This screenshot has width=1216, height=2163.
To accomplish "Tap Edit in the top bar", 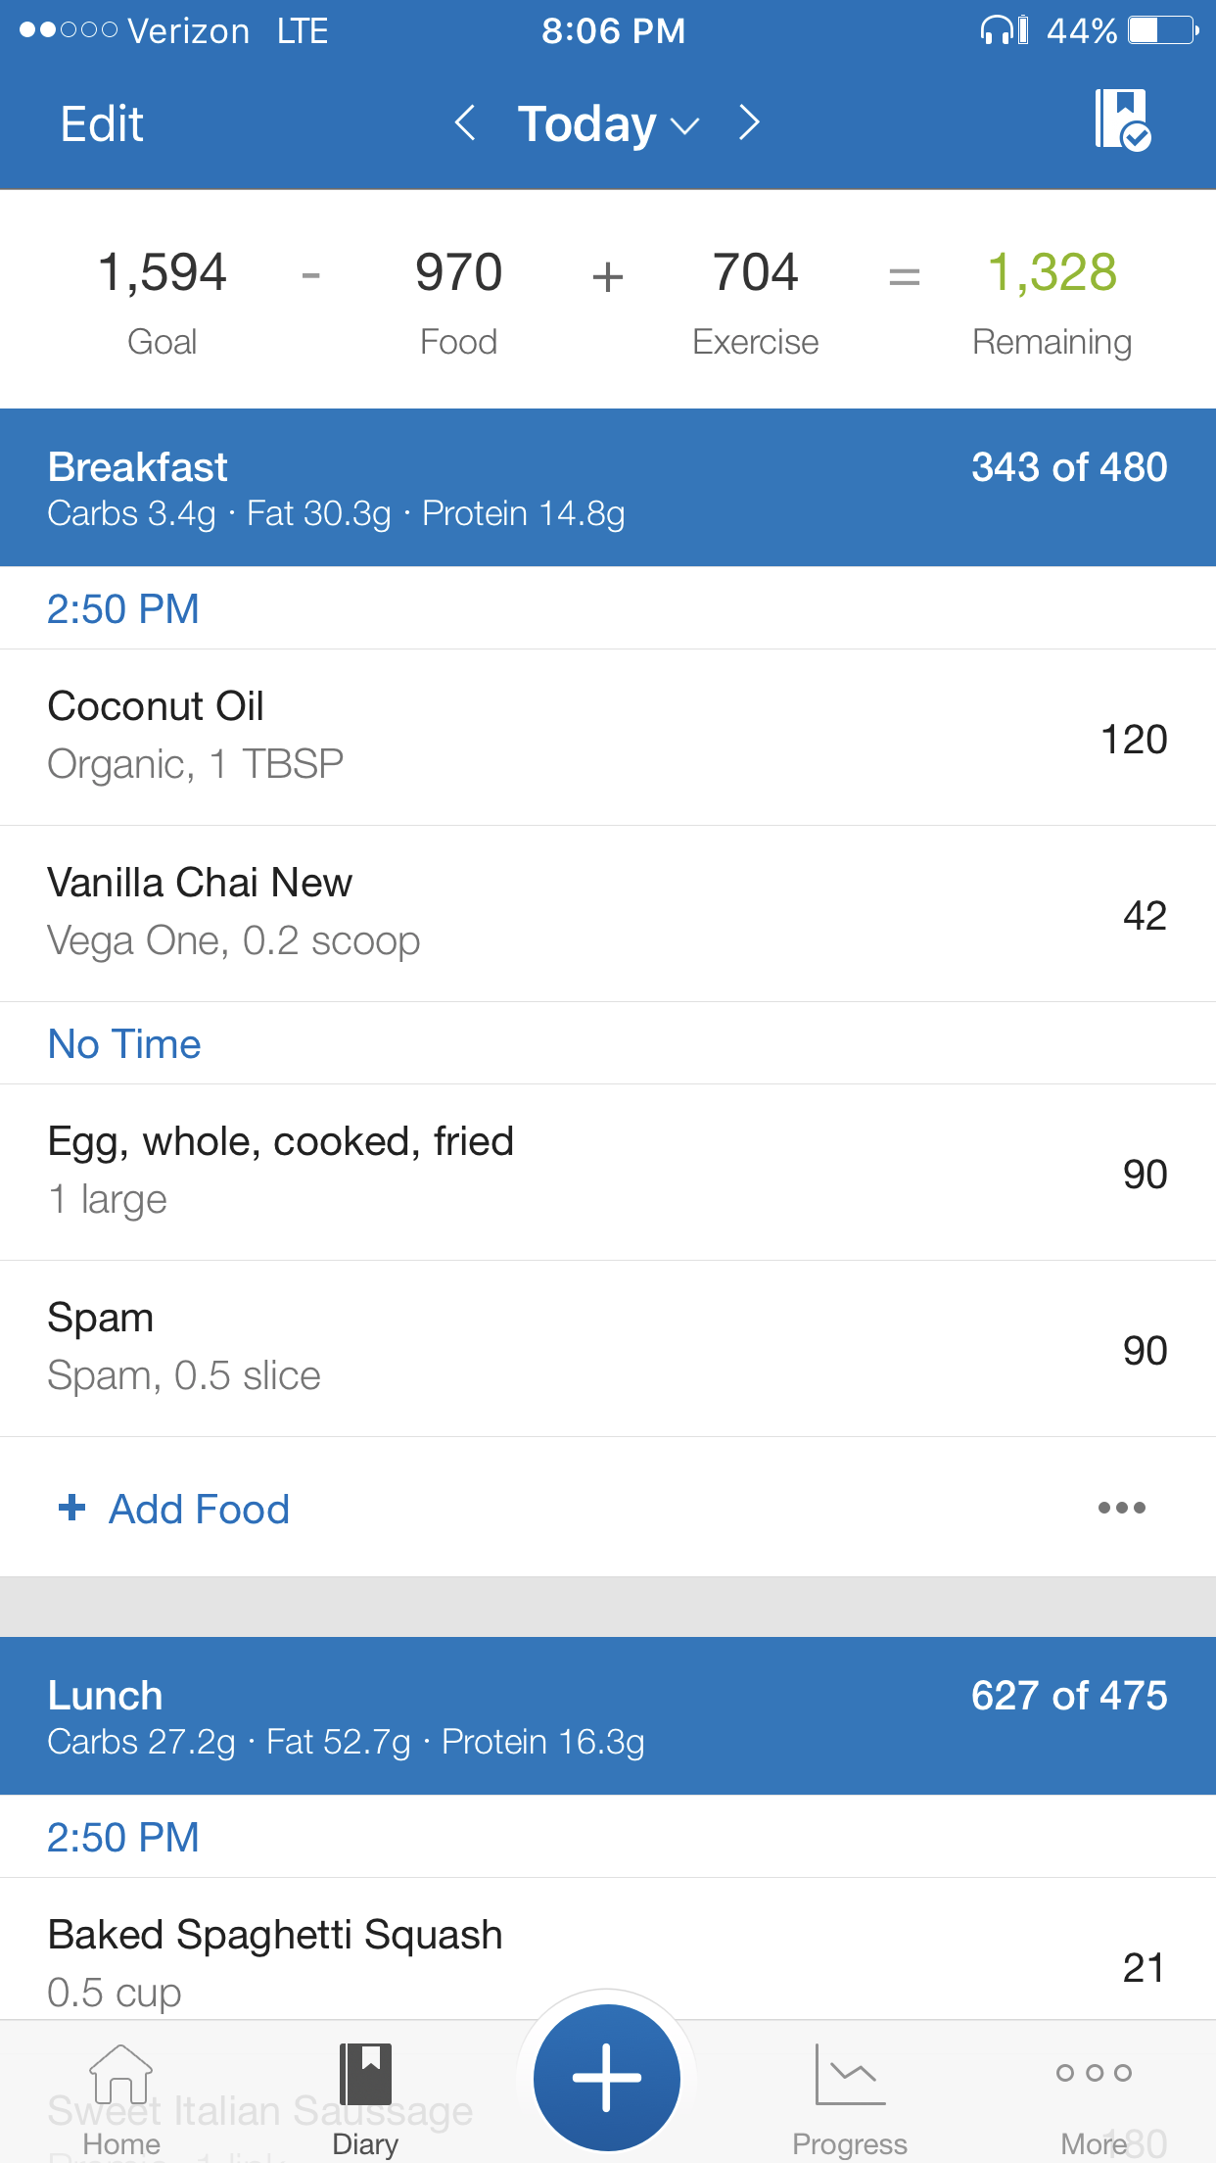I will [x=102, y=124].
